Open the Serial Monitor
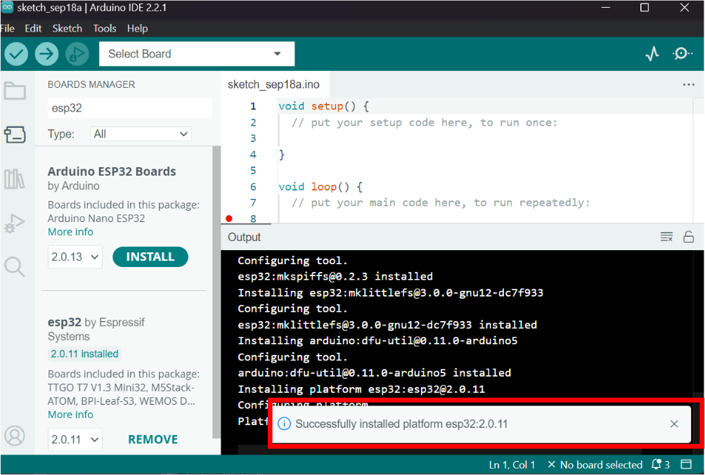The height and width of the screenshot is (475, 705). [682, 54]
